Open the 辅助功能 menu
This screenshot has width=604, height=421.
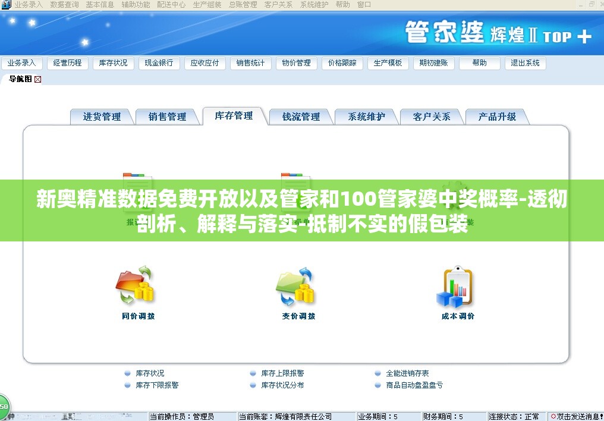(x=136, y=5)
